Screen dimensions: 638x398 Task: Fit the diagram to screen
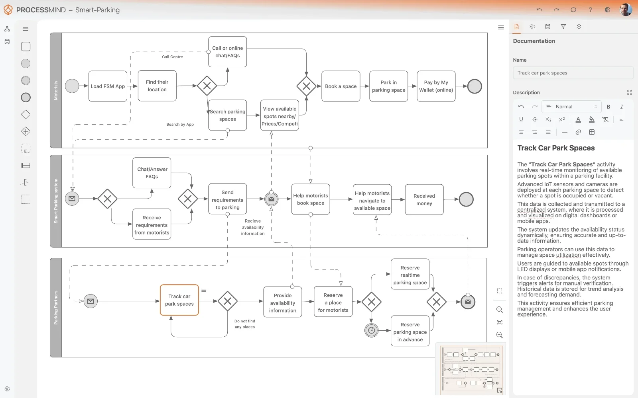click(500, 322)
